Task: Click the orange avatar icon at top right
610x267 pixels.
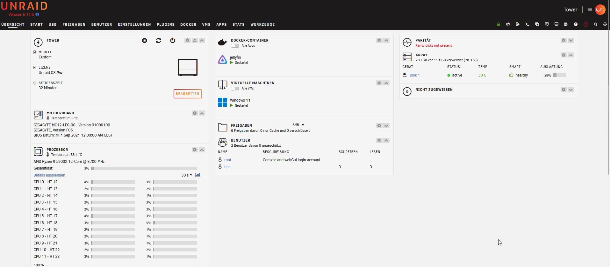Action: click(600, 10)
